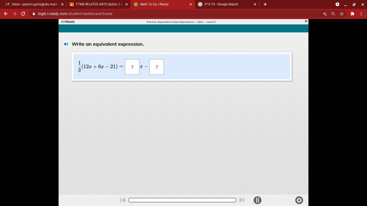Go to the previous question arrow

coord(123,200)
